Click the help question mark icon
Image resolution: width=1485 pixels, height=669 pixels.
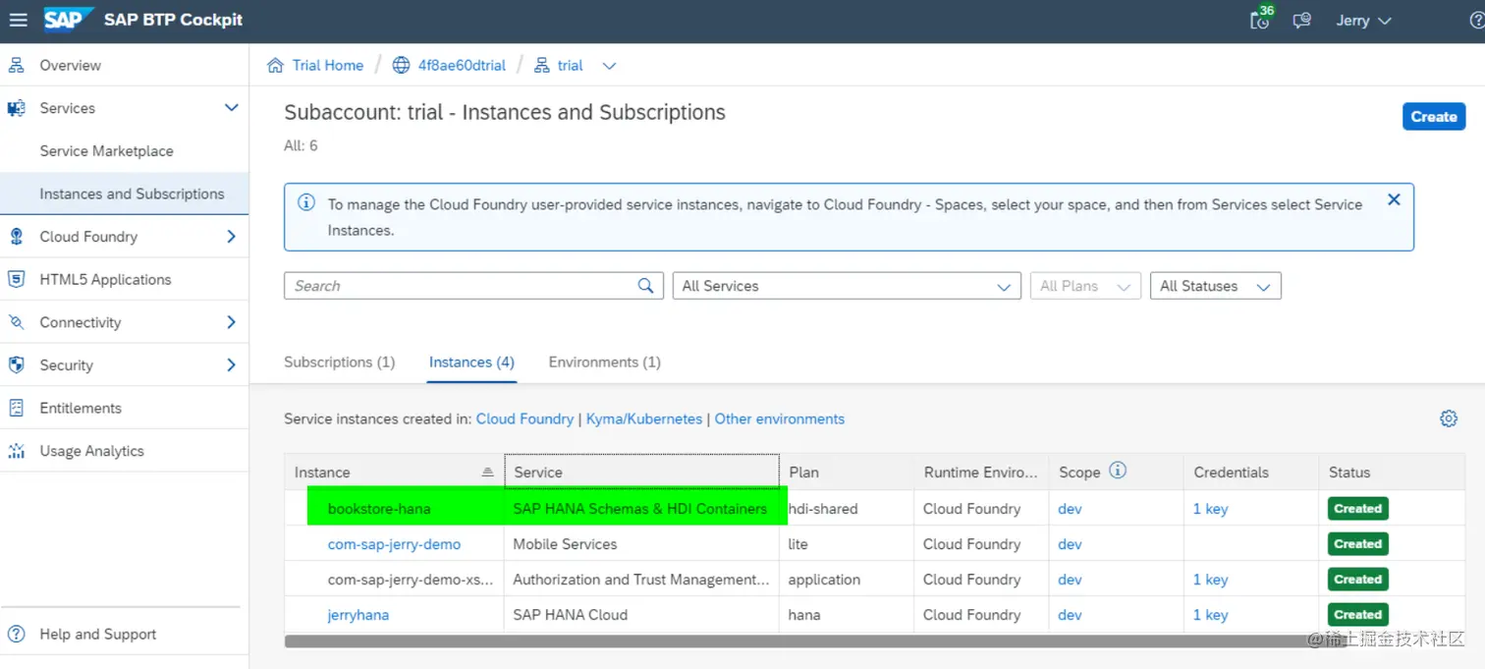coord(1476,21)
